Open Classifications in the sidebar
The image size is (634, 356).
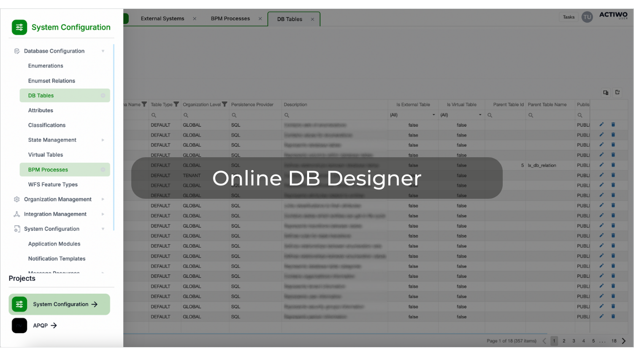tap(47, 125)
